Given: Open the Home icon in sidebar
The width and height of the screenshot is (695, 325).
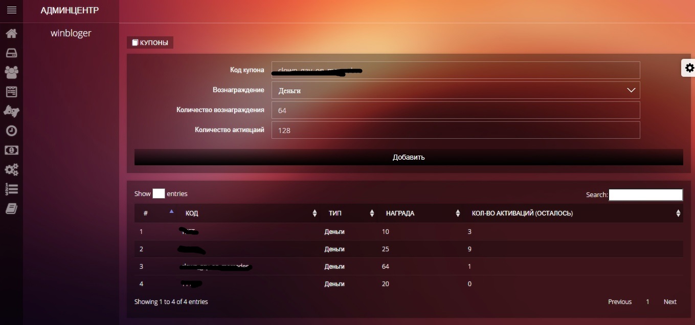Looking at the screenshot, I should pyautogui.click(x=11, y=34).
